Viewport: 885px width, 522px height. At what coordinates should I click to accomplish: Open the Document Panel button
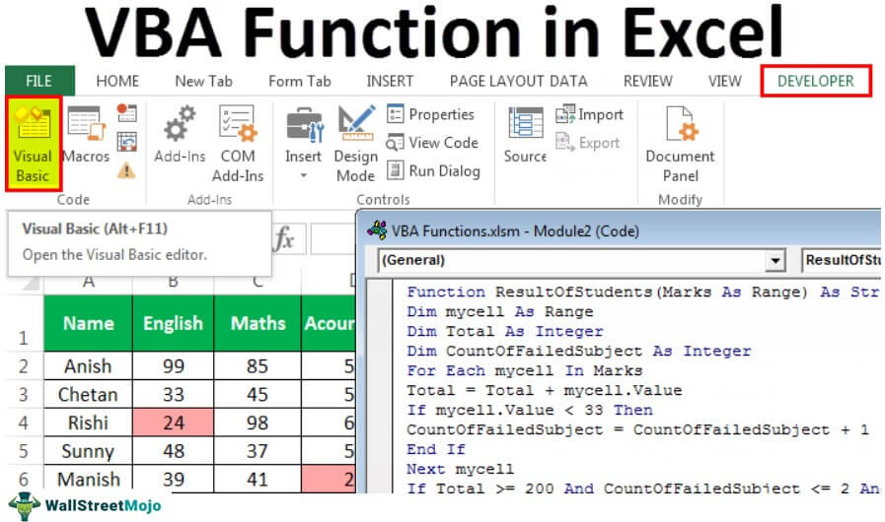tap(680, 144)
